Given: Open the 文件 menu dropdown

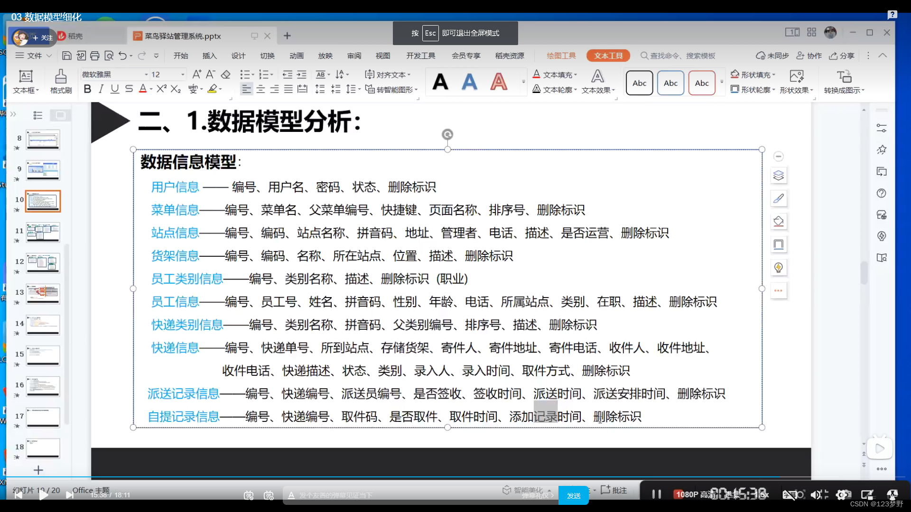Looking at the screenshot, I should click(x=33, y=56).
